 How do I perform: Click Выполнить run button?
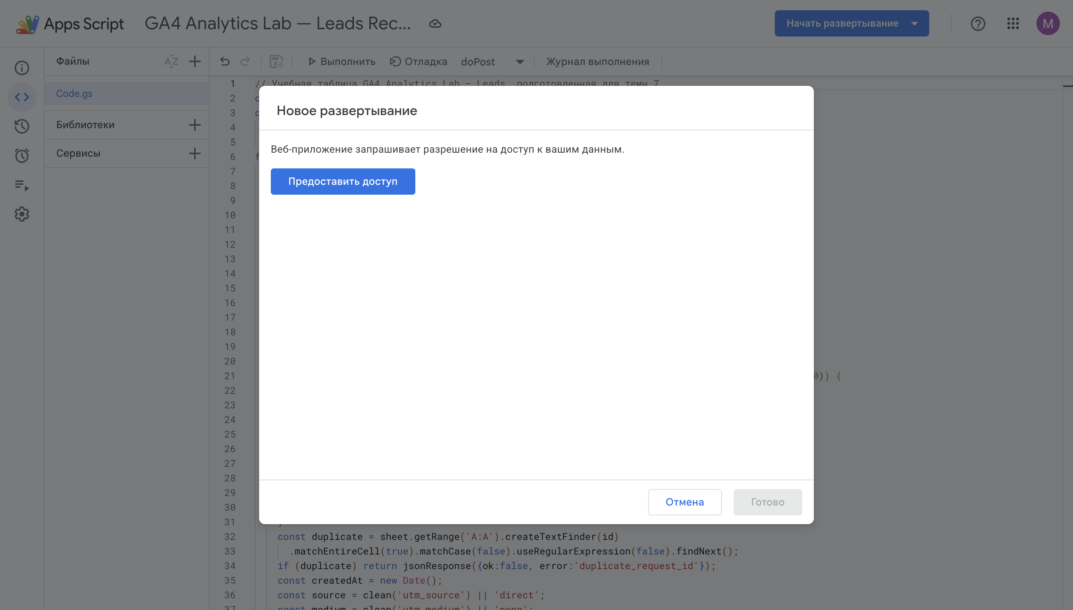[342, 62]
